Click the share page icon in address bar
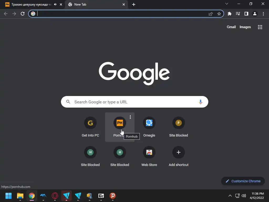 211,14
